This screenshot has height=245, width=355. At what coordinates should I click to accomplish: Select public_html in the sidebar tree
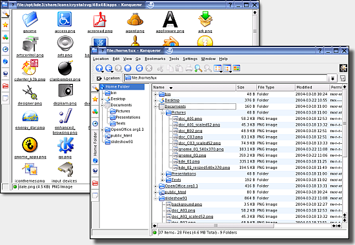[121, 136]
